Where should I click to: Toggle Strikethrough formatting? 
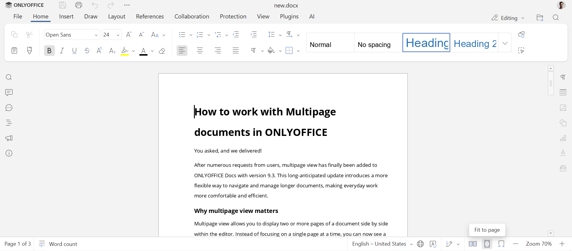point(87,51)
